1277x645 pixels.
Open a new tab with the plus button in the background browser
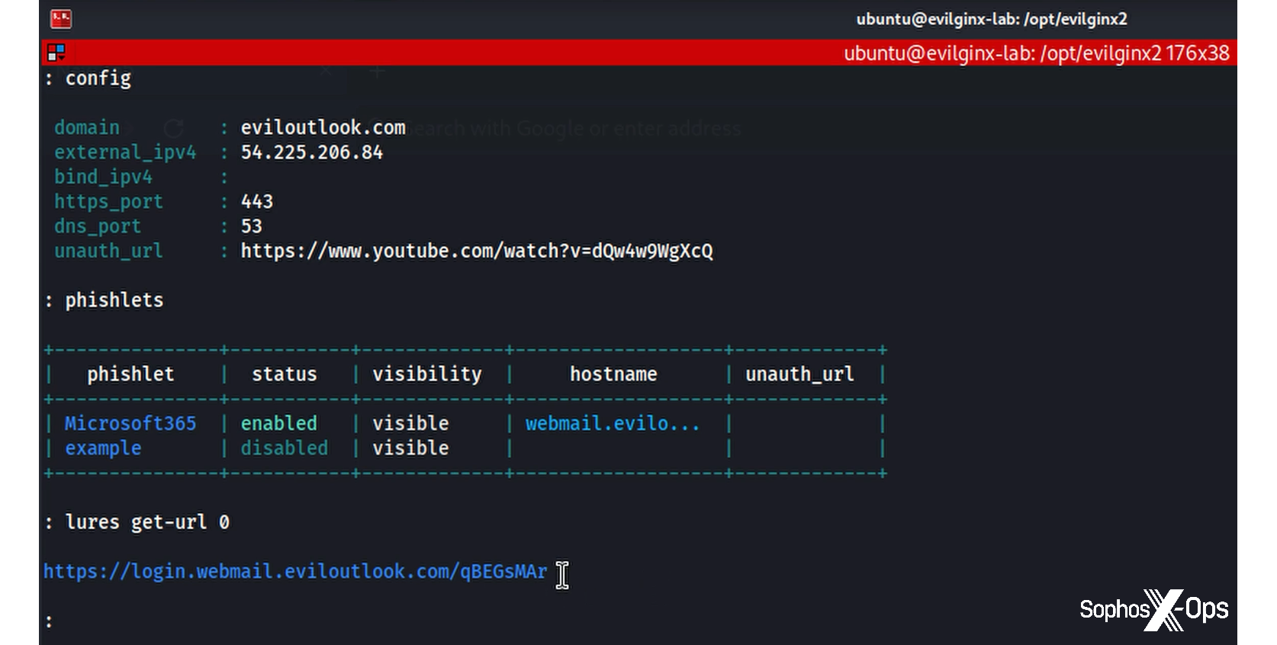tap(377, 72)
